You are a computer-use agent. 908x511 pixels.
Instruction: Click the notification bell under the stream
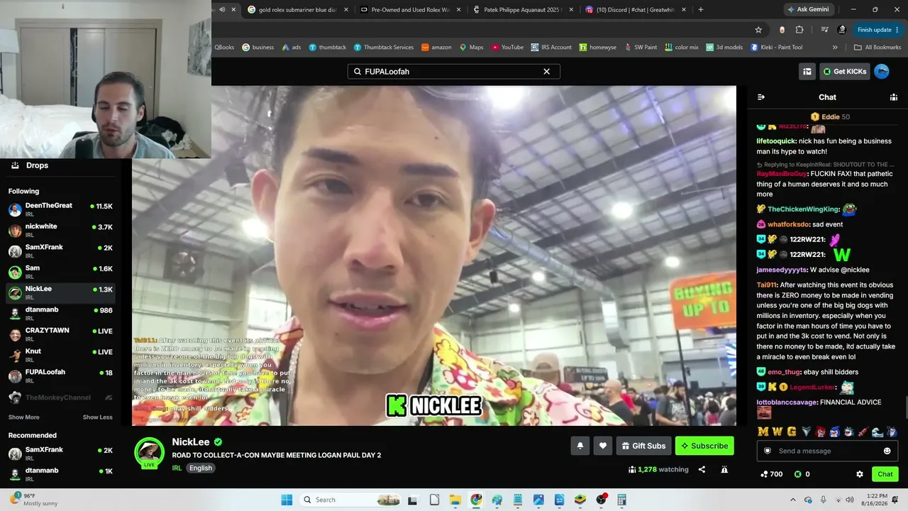tap(580, 446)
